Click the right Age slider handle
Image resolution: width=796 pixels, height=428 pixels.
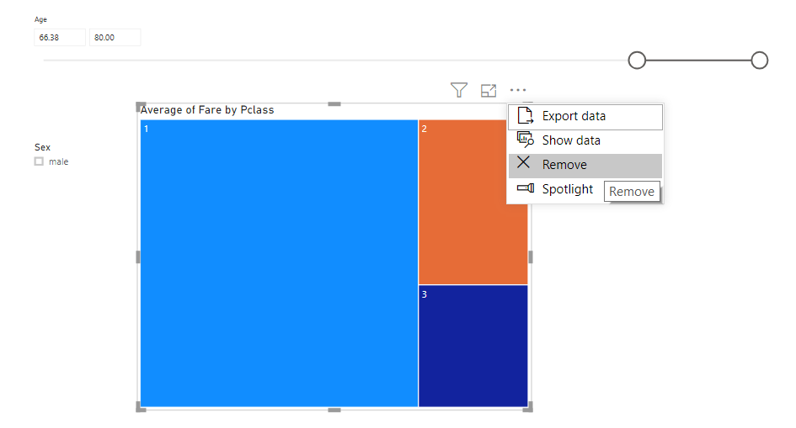coord(759,61)
